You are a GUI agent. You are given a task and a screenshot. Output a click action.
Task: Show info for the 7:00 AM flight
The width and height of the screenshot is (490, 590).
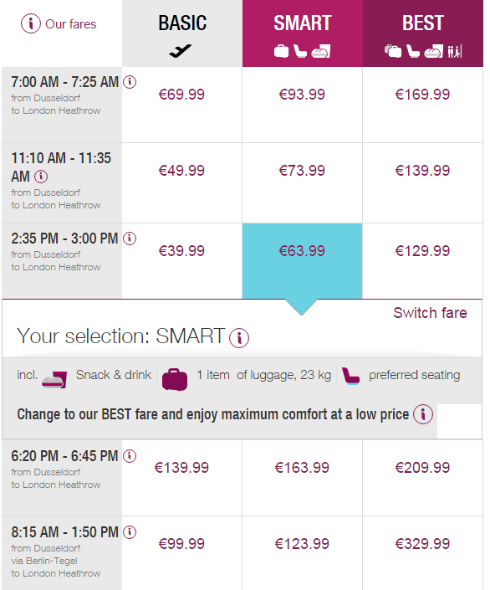coord(130,82)
